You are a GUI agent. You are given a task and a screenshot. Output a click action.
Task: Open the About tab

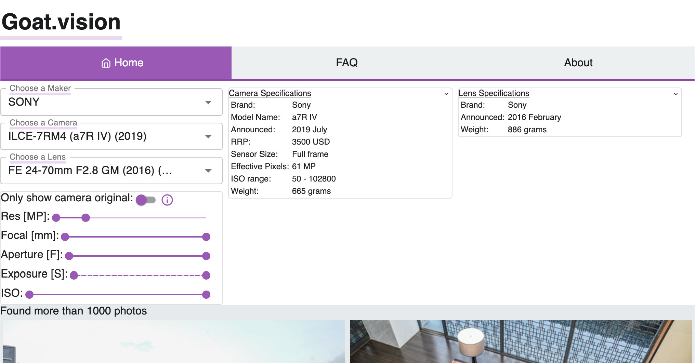(578, 63)
